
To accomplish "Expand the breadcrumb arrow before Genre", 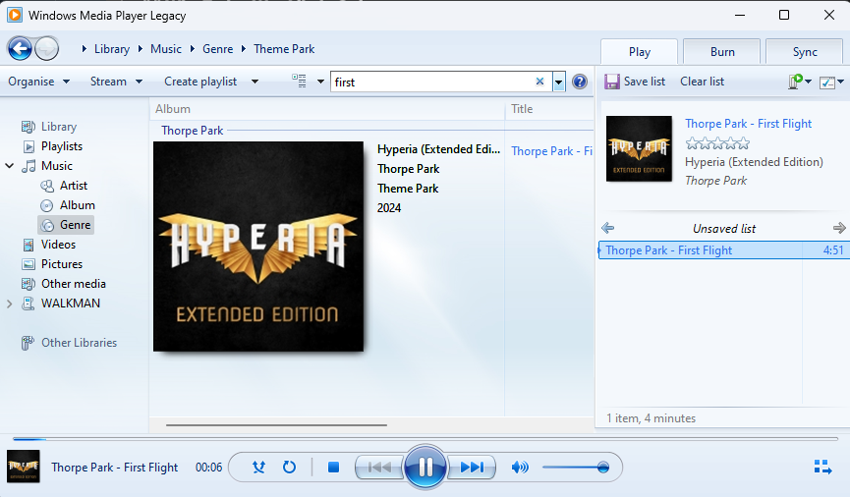I will tap(192, 49).
